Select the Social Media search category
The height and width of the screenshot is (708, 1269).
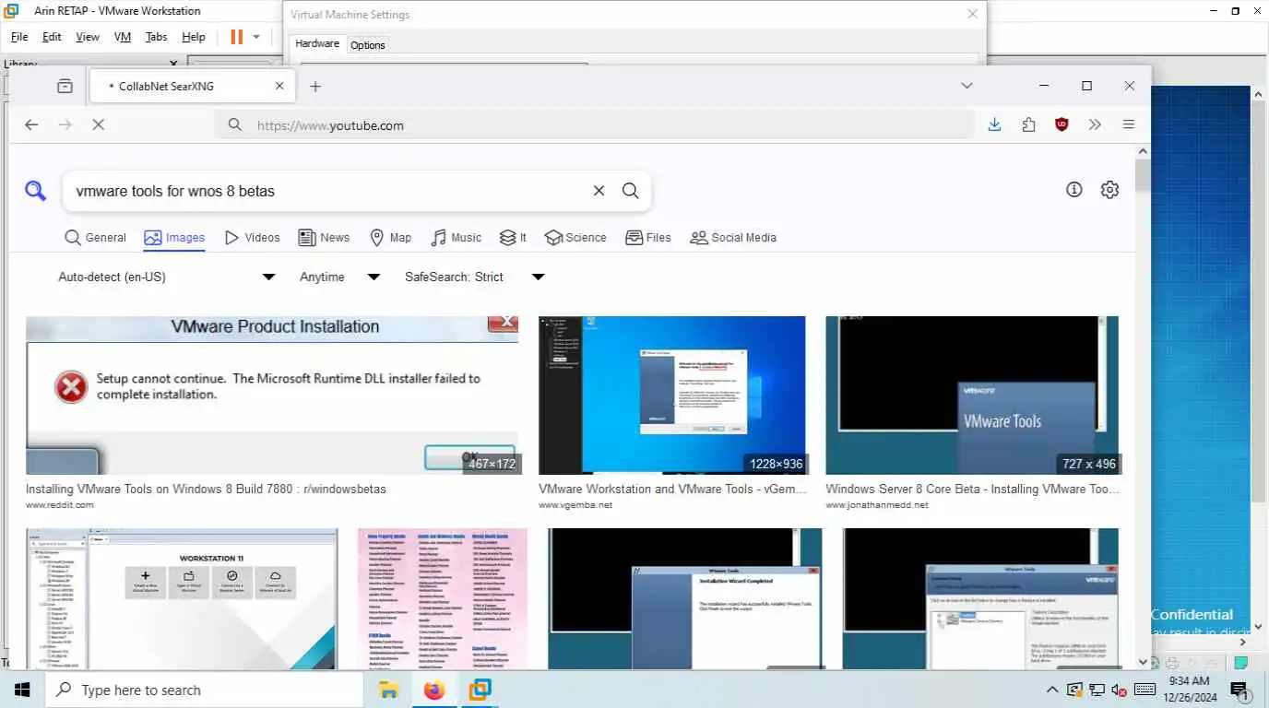(733, 238)
